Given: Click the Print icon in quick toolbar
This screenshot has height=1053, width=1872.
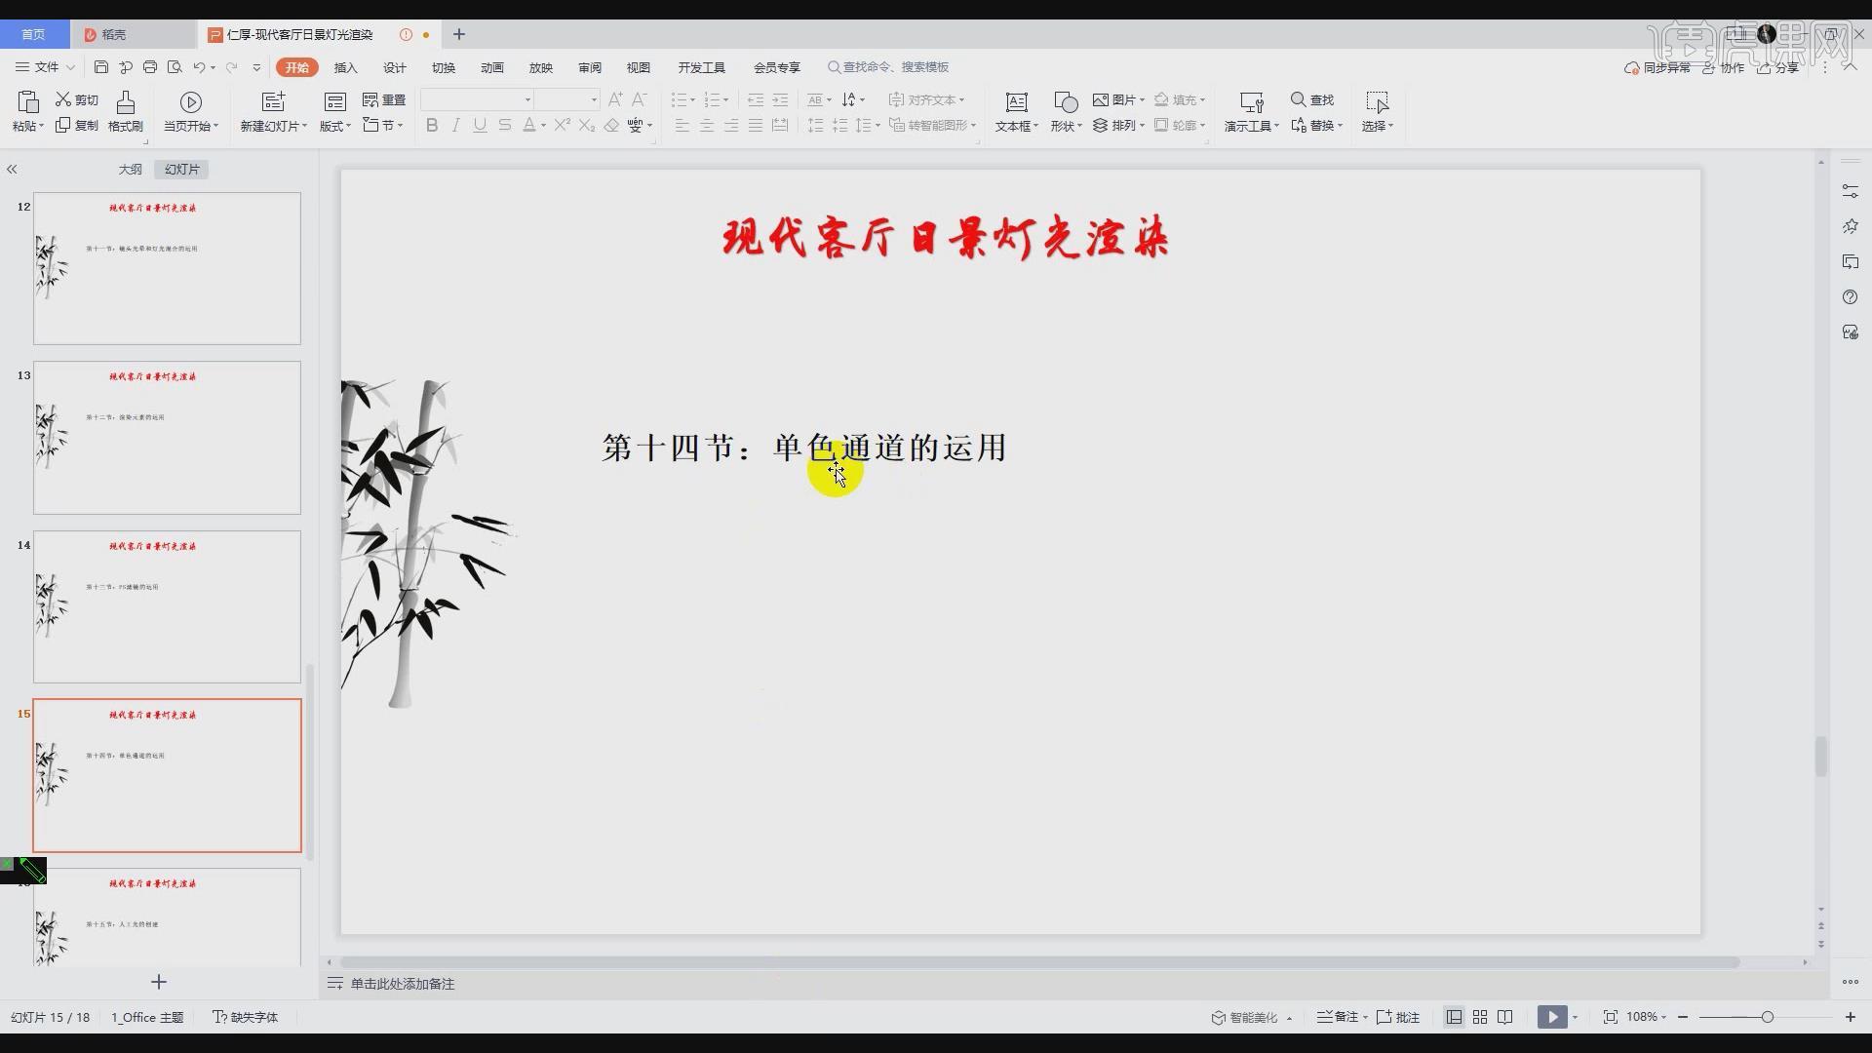Looking at the screenshot, I should [150, 67].
